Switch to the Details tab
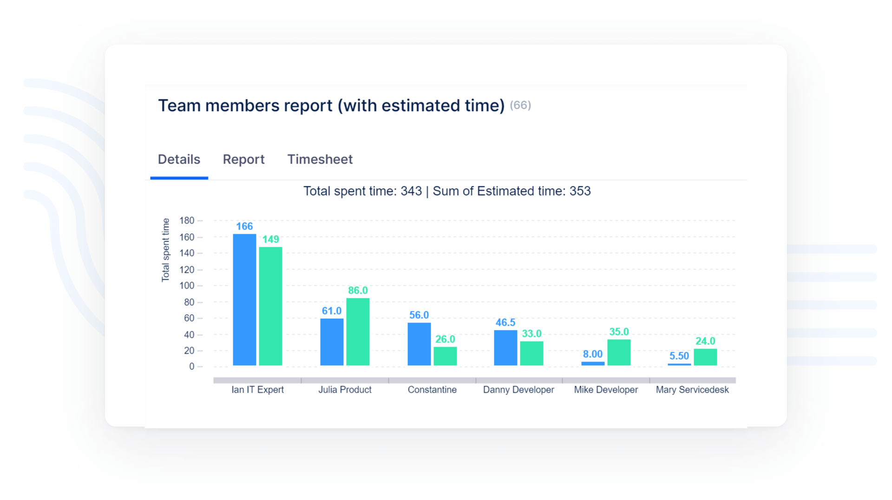This screenshot has width=892, height=500. click(x=179, y=159)
